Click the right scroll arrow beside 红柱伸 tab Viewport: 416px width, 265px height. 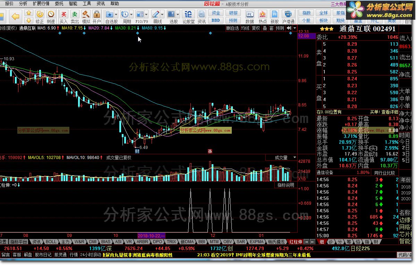pyautogui.click(x=313, y=242)
